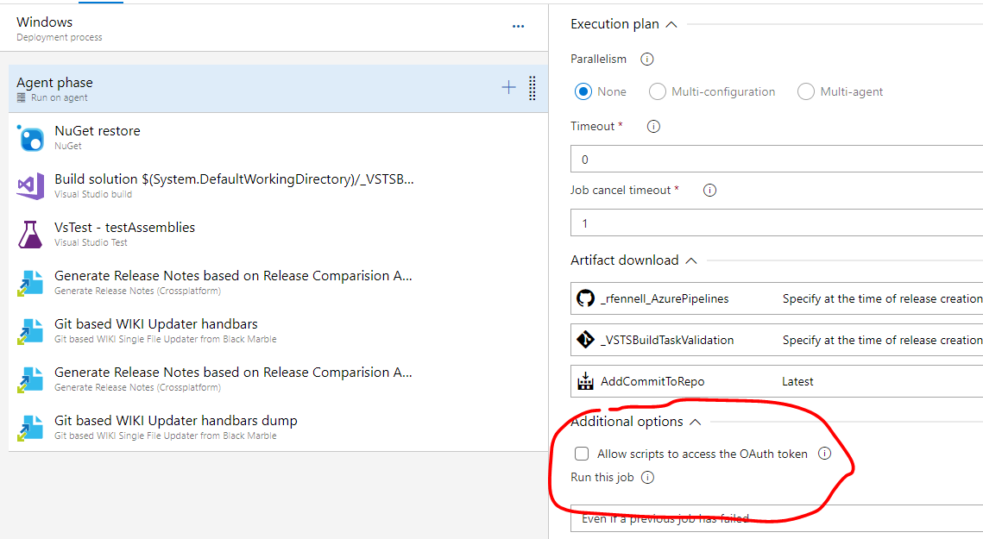Collapse the Execution plan section

[x=673, y=23]
